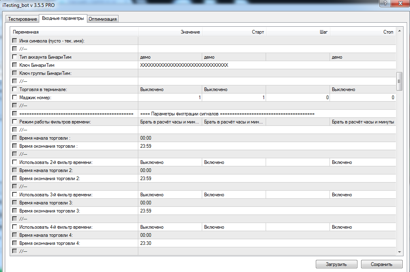This screenshot has height=272, width=410.
Task: Click the scrollbar down arrow
Action: pyautogui.click(x=399, y=252)
